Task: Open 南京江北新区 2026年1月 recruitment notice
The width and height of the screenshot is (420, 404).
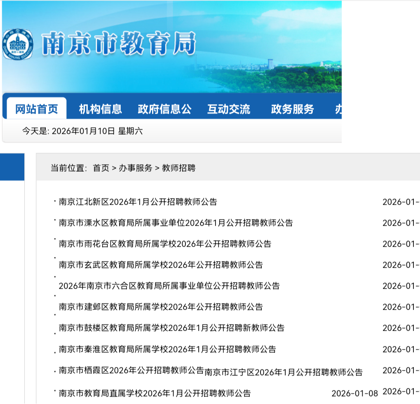Action: [x=138, y=202]
